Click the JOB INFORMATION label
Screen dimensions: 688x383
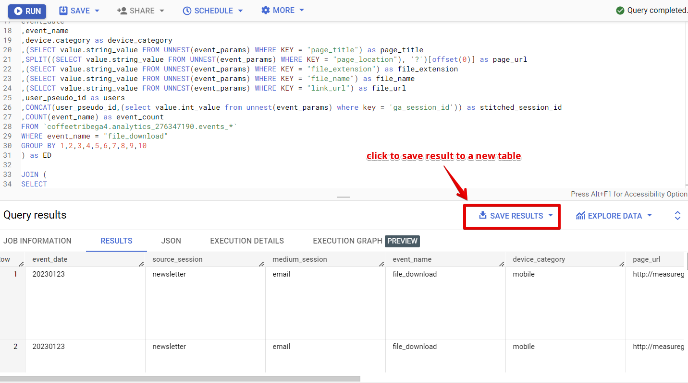point(37,241)
